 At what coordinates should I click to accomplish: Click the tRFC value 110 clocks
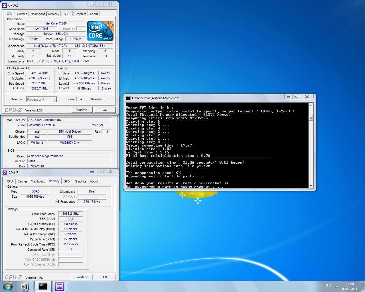point(71,244)
